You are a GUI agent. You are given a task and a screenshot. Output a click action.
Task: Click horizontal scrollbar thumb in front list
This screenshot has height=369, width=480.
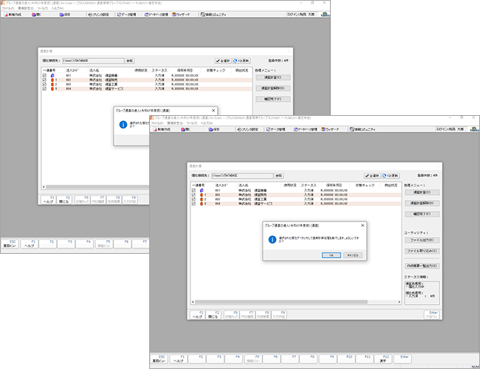pos(281,302)
